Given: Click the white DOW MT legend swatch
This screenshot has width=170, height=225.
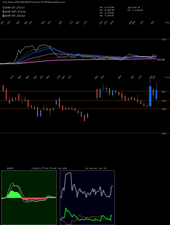Looking at the screenshot, I should (3, 12).
